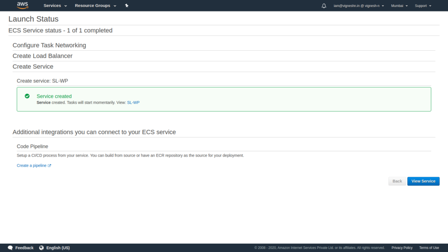Click the View Service button
448x252 pixels.
(423, 181)
